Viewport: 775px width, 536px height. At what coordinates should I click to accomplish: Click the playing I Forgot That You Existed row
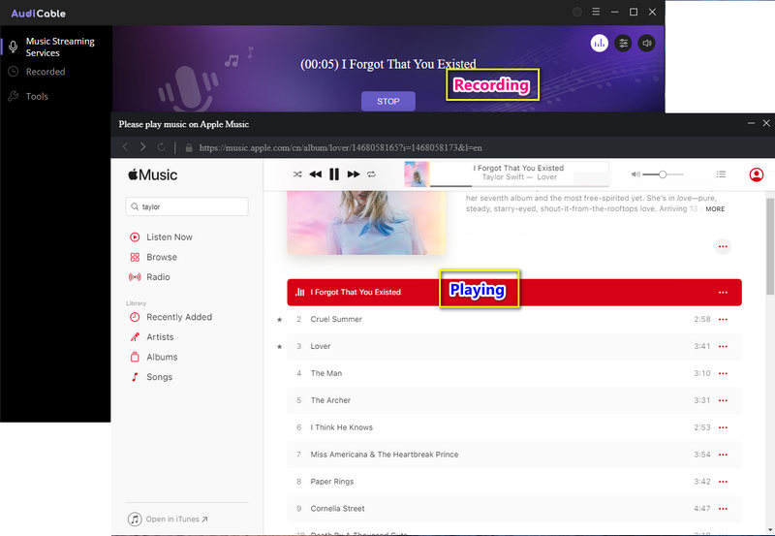pos(514,292)
